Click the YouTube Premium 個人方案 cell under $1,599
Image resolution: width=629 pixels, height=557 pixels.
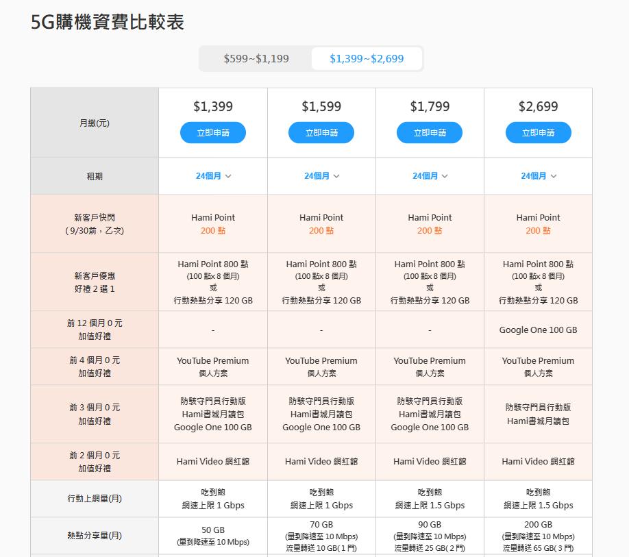coord(321,366)
